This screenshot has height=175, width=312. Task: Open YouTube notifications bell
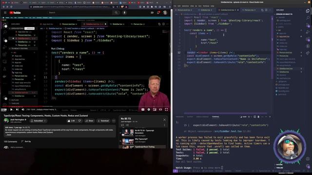tap(158, 13)
